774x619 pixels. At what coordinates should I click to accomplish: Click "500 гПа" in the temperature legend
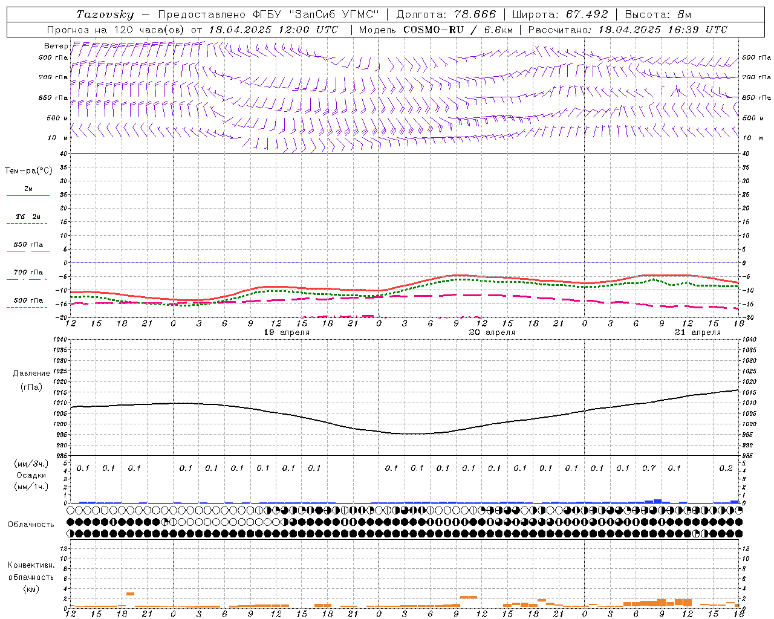pyautogui.click(x=28, y=300)
